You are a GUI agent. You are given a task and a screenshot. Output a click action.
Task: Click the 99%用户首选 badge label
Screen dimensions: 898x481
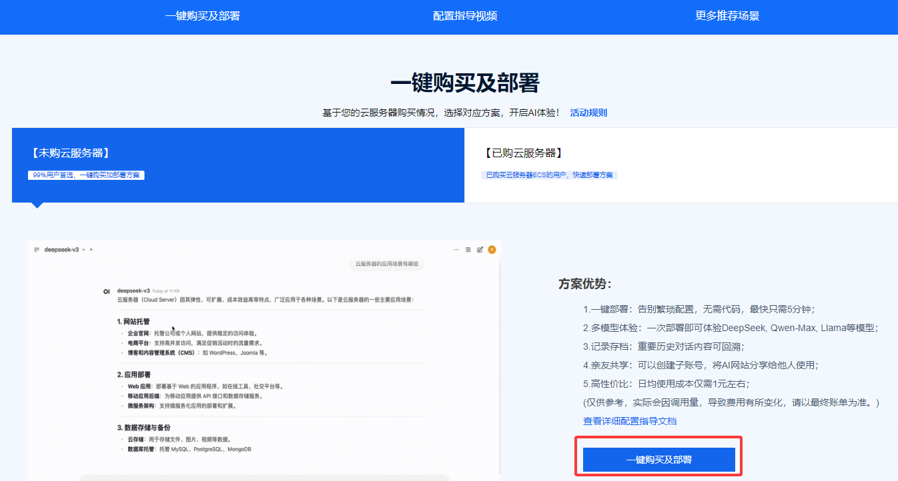pos(86,175)
